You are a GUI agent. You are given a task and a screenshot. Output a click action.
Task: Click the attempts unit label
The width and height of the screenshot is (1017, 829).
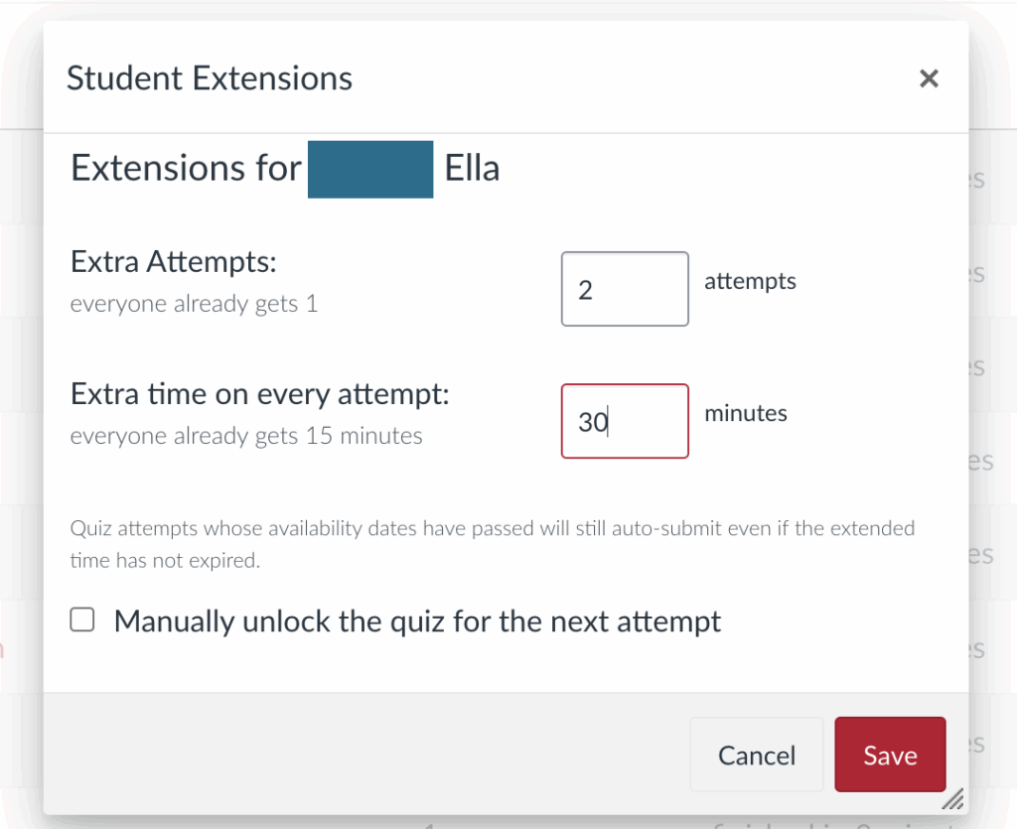750,281
